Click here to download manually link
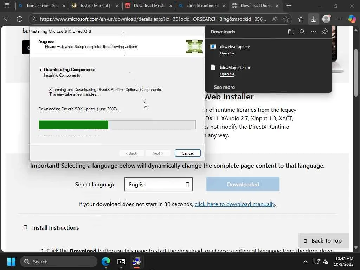The width and height of the screenshot is (360, 270). (x=234, y=204)
